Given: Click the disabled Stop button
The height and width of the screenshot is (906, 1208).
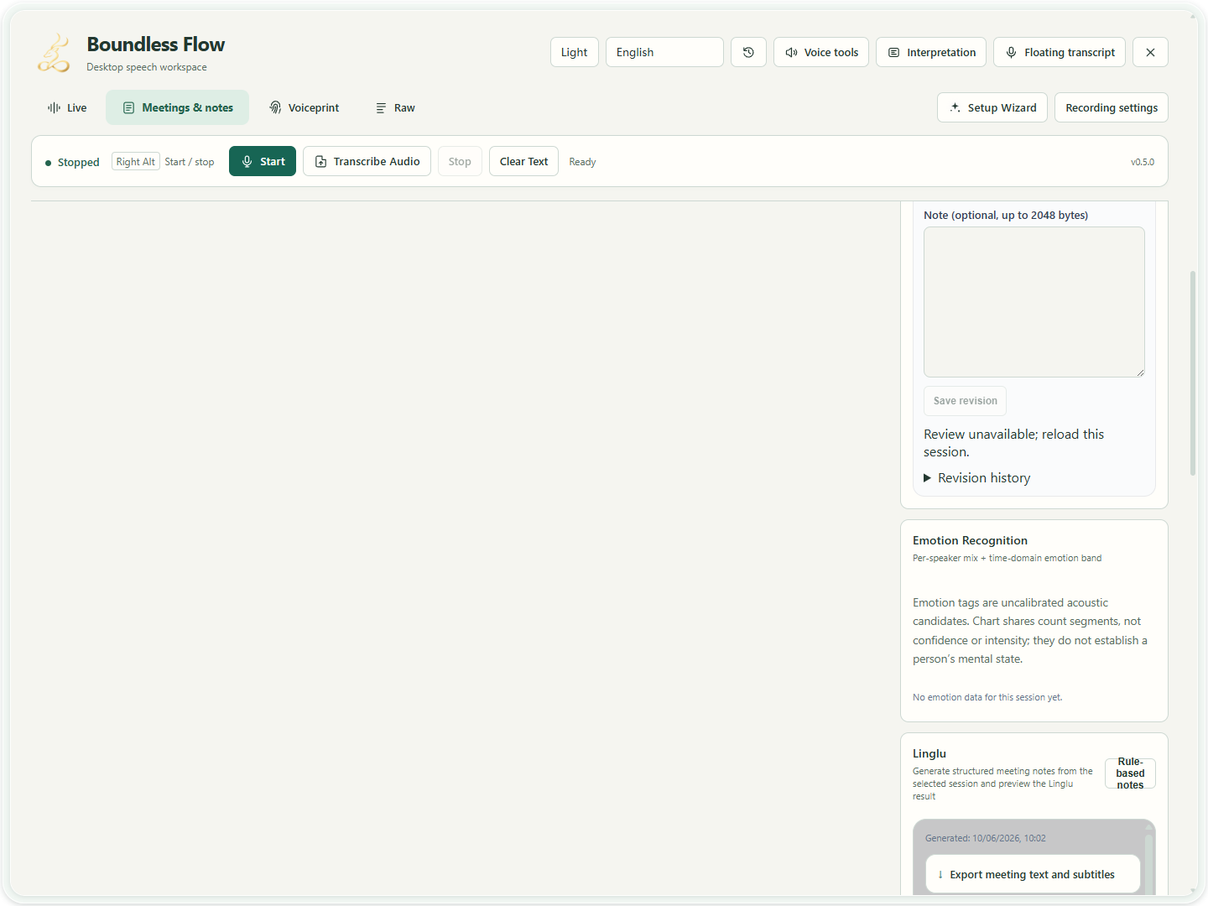Looking at the screenshot, I should click(x=460, y=161).
